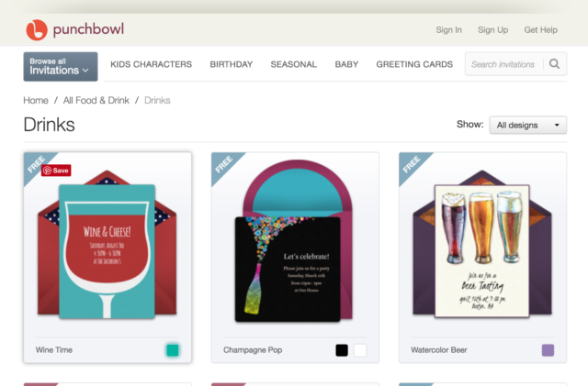Click the Pinterest Save button on Wine Time
This screenshot has width=588, height=386.
pyautogui.click(x=56, y=171)
